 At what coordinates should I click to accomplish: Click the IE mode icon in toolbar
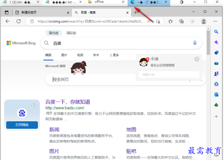click(192, 21)
